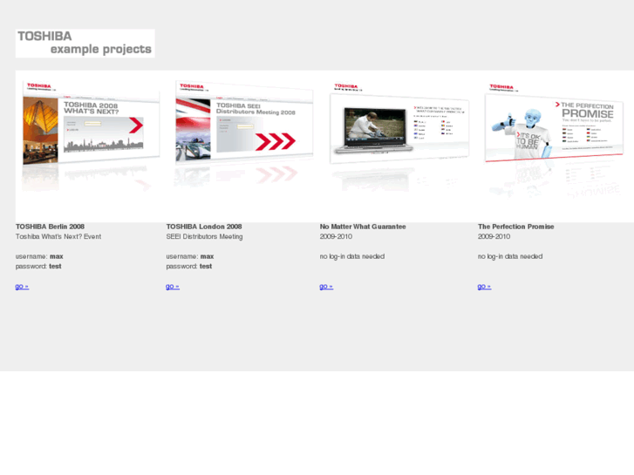
Task: Click the username line under TOSHIBA London 2008
Action: pyautogui.click(x=189, y=256)
